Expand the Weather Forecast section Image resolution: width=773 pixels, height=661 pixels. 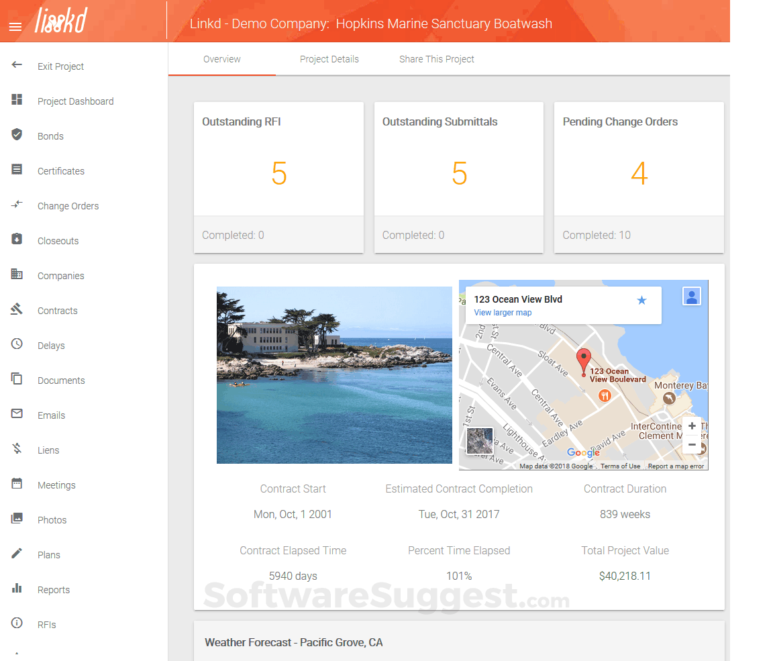click(x=294, y=642)
